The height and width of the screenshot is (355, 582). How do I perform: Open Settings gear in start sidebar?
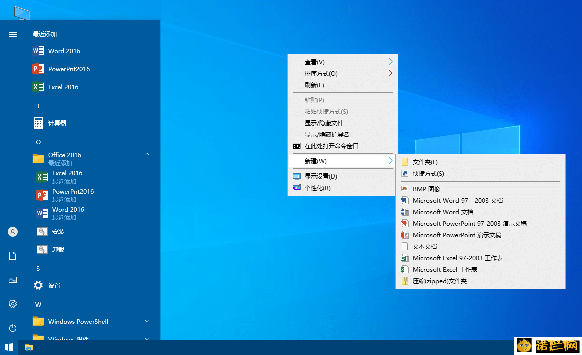click(x=12, y=304)
